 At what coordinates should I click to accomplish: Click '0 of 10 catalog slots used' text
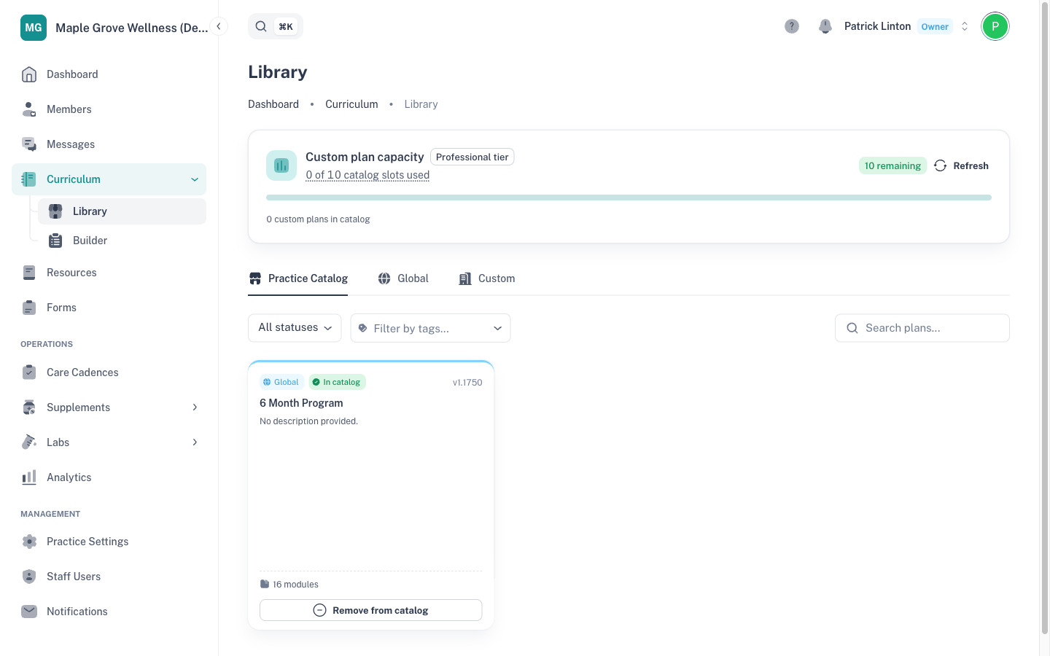click(x=367, y=175)
